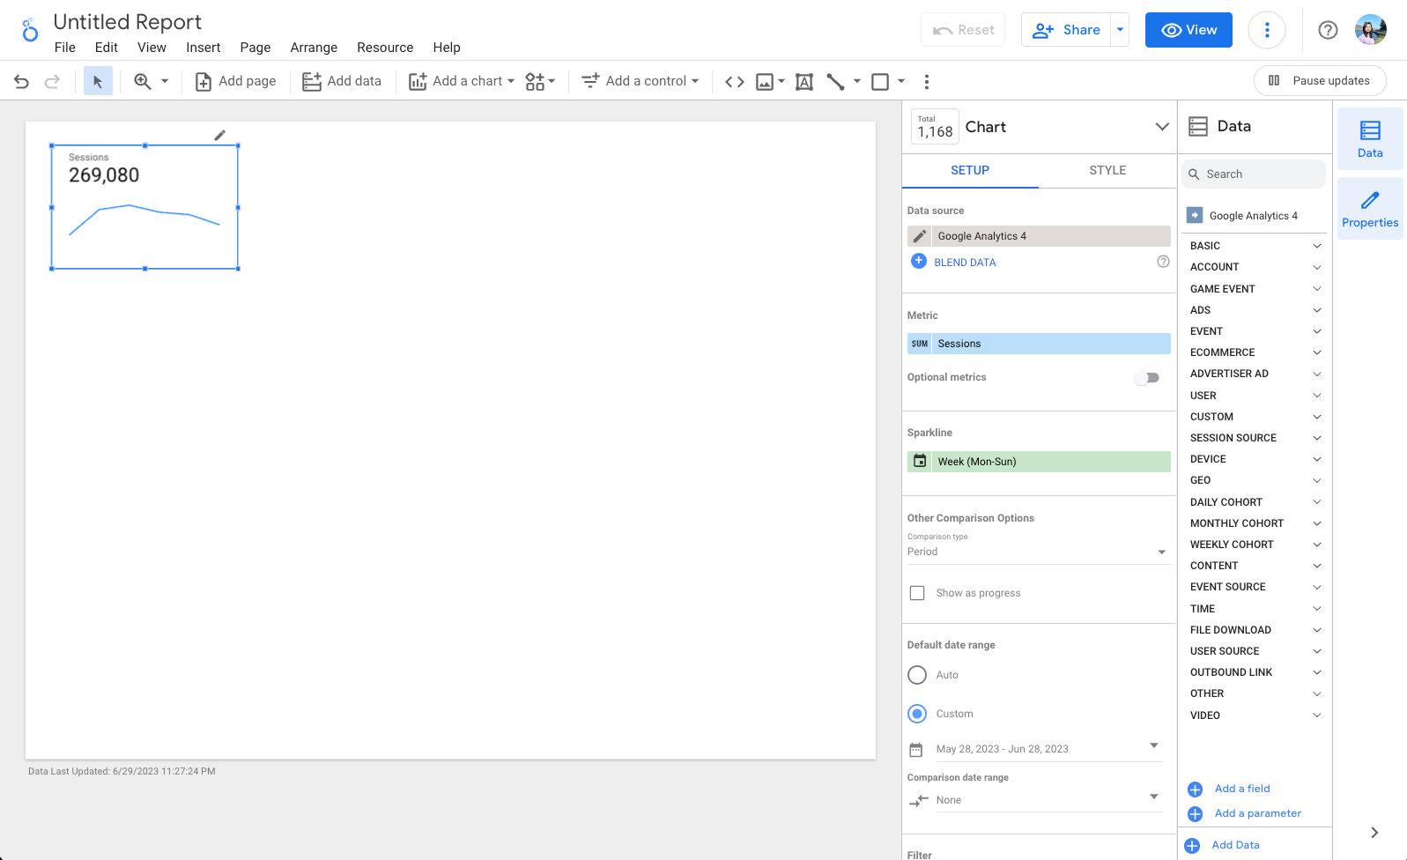The image size is (1407, 860).
Task: Insert a text box element
Action: tap(803, 82)
